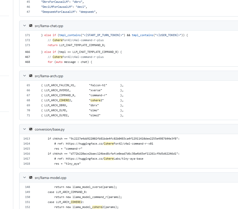The height and width of the screenshot is (209, 238).
Task: Click "return LLM_CHAT_TEMPLATE_COMMAND_R;" on line 173
Action: coord(76,45)
